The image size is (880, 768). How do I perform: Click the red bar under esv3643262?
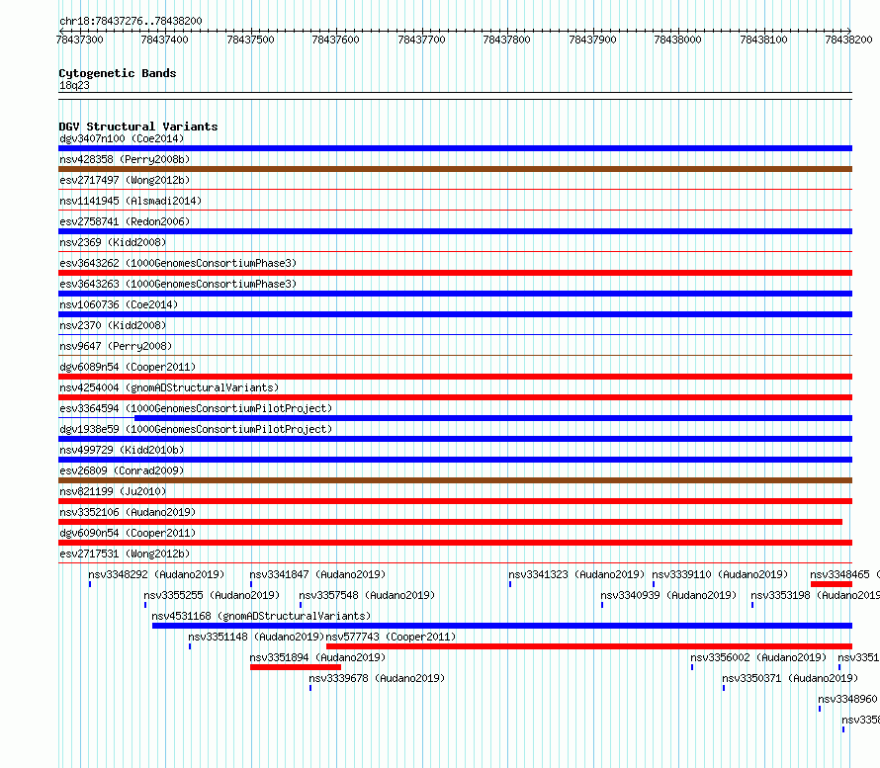[x=455, y=273]
